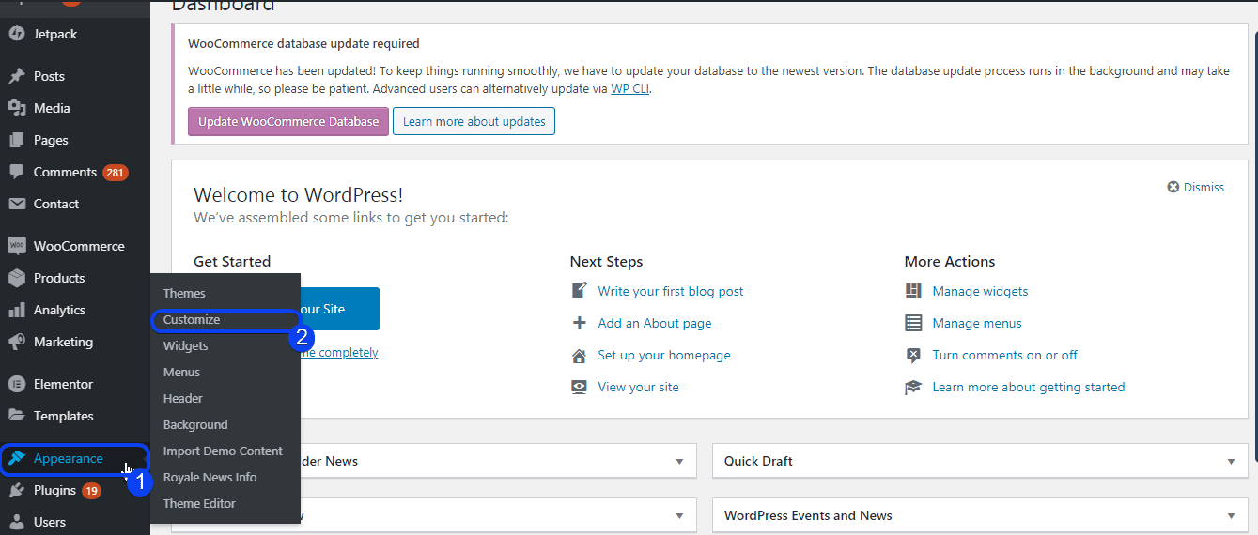The image size is (1258, 535).
Task: Choose Import Demo Content submenu item
Action: coord(223,451)
